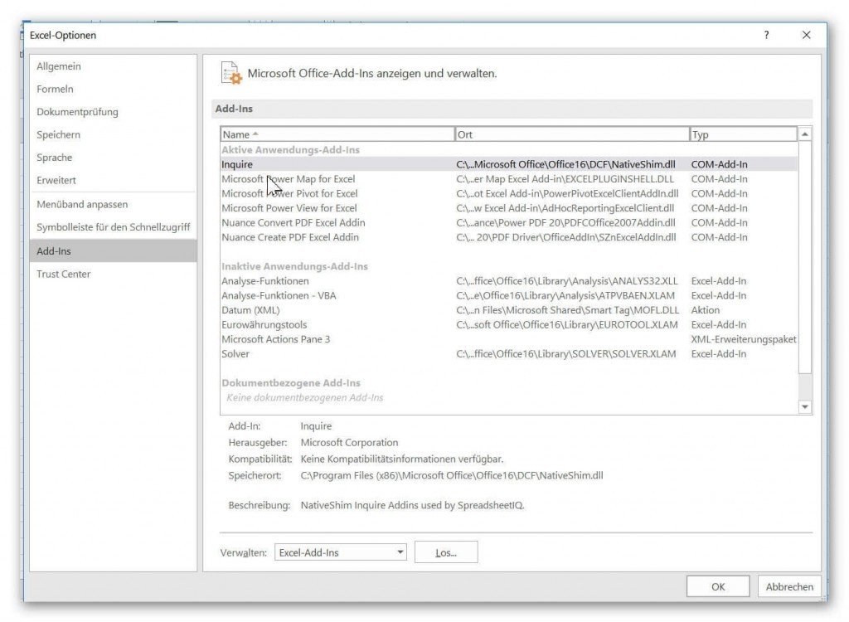Click the Microsoft Corporation Herausgeber text
This screenshot has width=849, height=622.
tap(349, 443)
